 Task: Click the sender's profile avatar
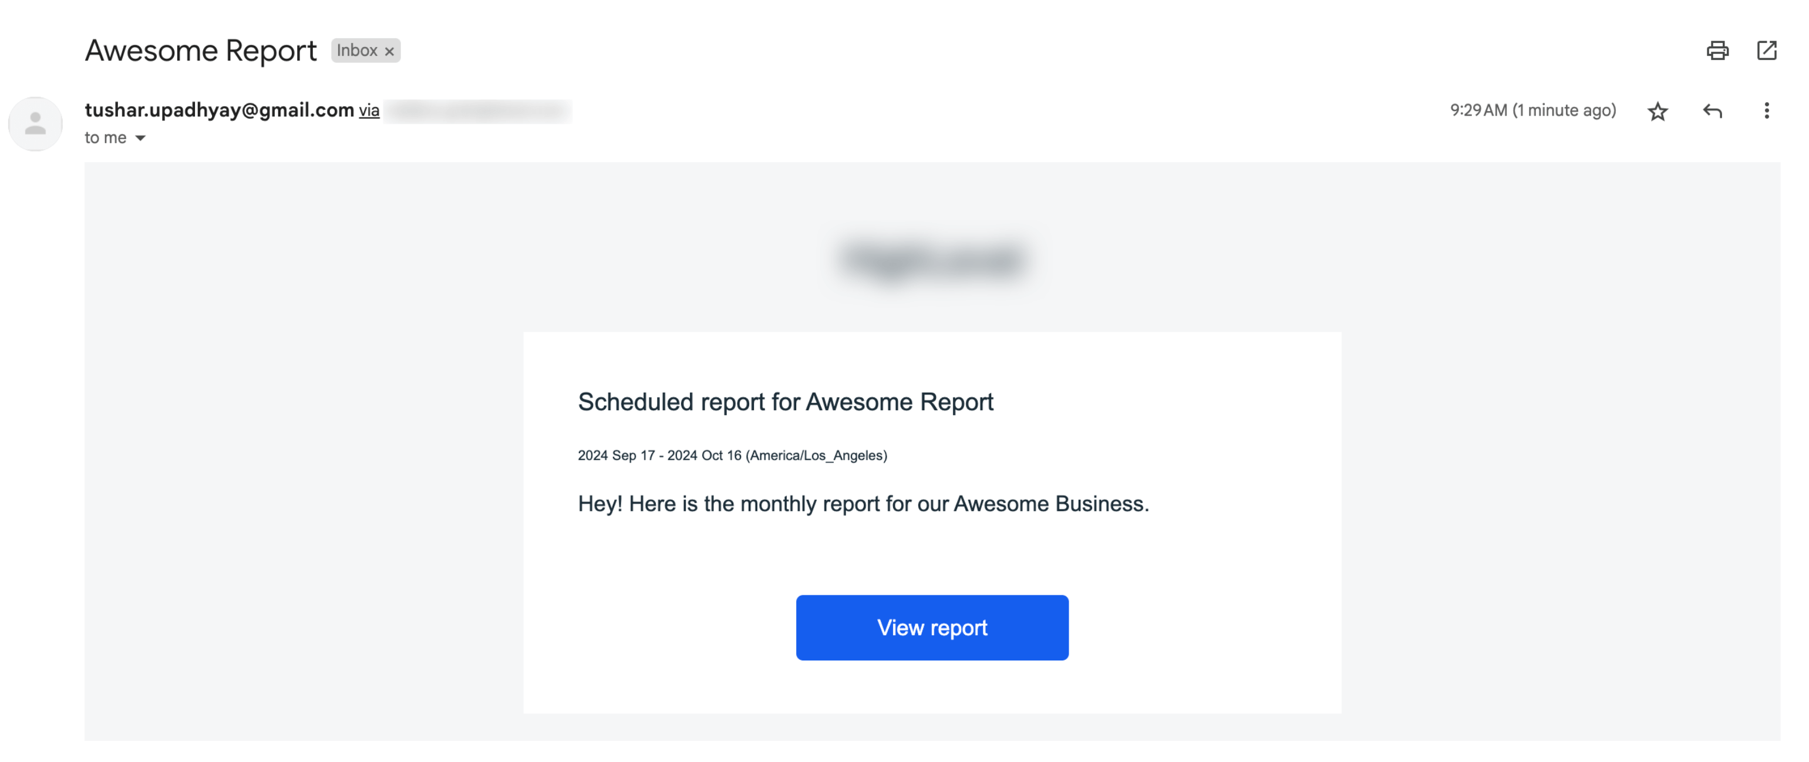[x=35, y=124]
